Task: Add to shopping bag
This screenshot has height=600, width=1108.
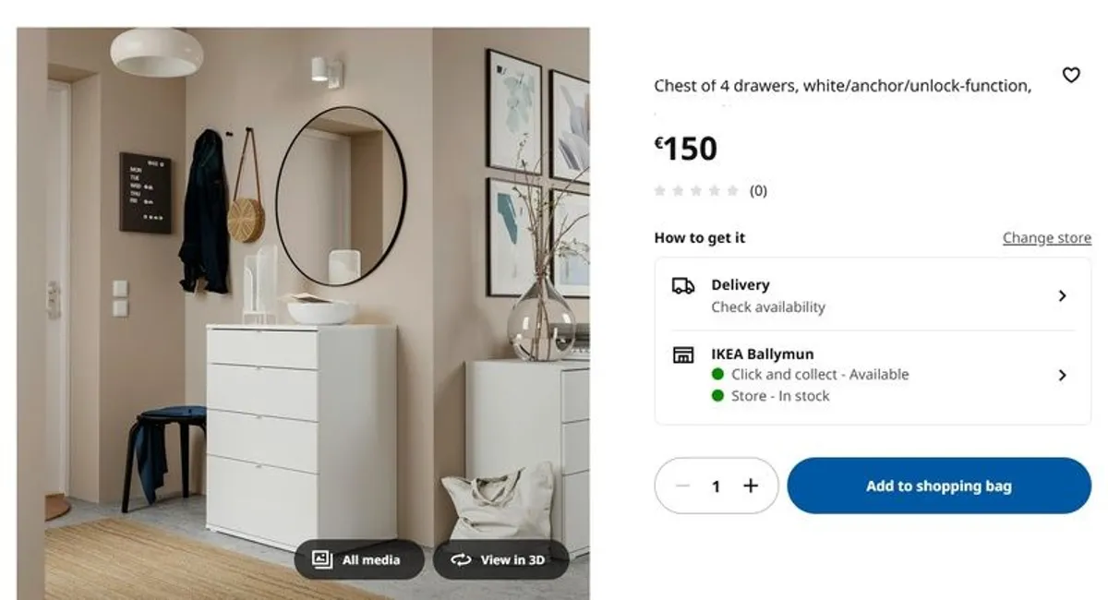Action: [939, 486]
